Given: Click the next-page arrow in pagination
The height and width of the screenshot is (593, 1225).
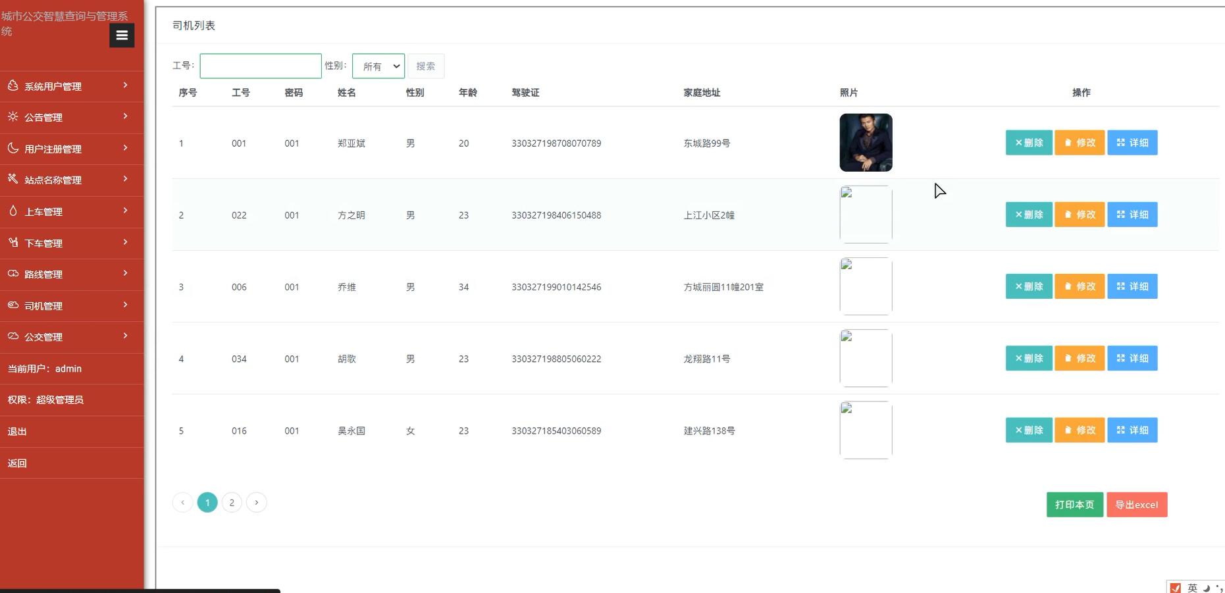Looking at the screenshot, I should click(256, 502).
